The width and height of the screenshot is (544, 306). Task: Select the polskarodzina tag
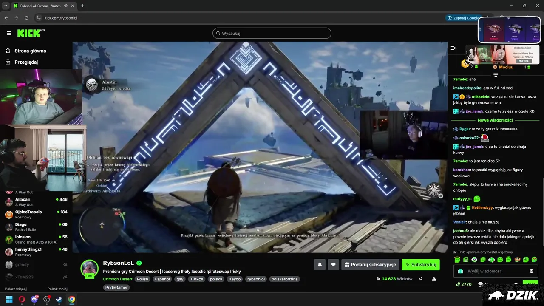coord(284,279)
